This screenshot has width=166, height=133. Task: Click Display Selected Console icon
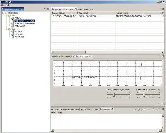148,109
